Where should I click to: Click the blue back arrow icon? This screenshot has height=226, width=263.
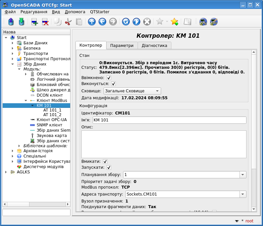click(x=102, y=22)
